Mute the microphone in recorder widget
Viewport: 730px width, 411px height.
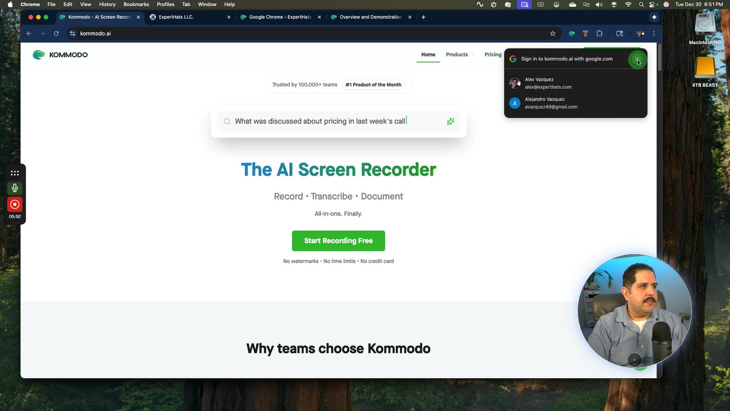point(15,188)
